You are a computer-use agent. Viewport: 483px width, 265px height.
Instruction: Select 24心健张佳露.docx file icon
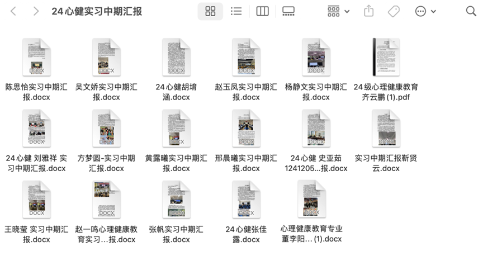pos(247,200)
